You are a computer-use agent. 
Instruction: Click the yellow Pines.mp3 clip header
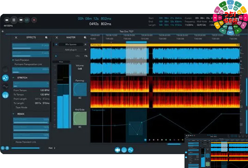pyautogui.click(x=165, y=45)
